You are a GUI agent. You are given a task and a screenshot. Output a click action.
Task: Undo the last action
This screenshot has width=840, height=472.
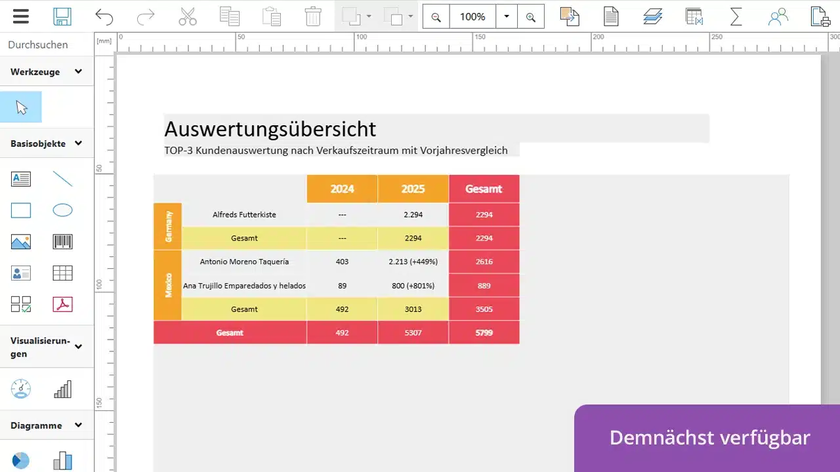click(104, 16)
